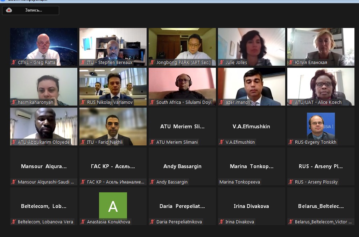Click muted mic icon for ITU - Farid Nakhli

click(83, 142)
